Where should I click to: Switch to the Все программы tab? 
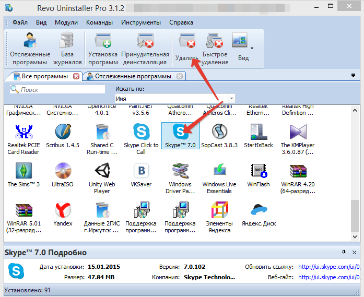click(44, 76)
